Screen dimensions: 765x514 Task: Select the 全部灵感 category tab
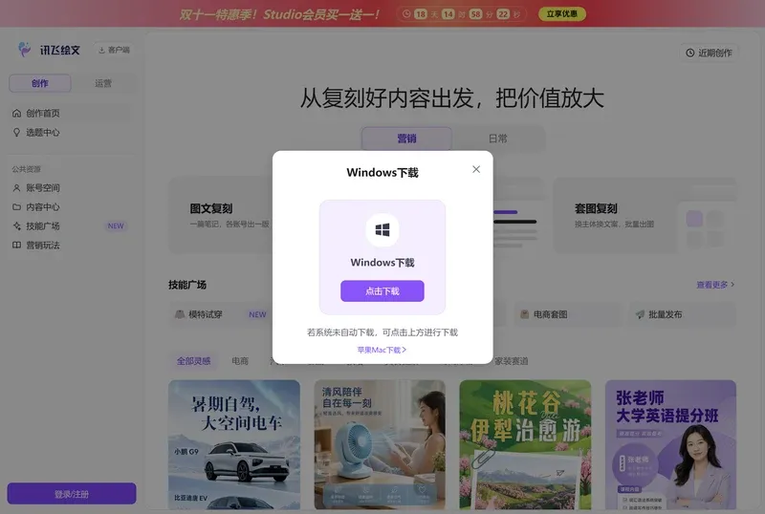[x=194, y=361]
